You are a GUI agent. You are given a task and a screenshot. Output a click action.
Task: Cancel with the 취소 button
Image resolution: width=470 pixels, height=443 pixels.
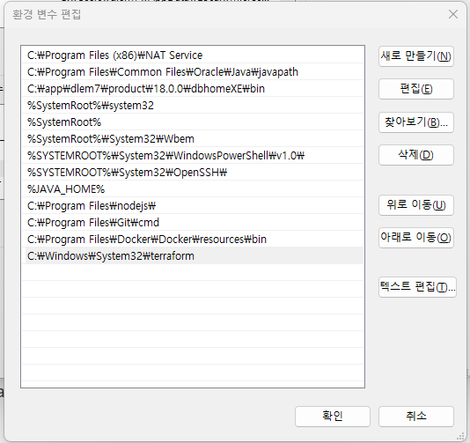[416, 417]
